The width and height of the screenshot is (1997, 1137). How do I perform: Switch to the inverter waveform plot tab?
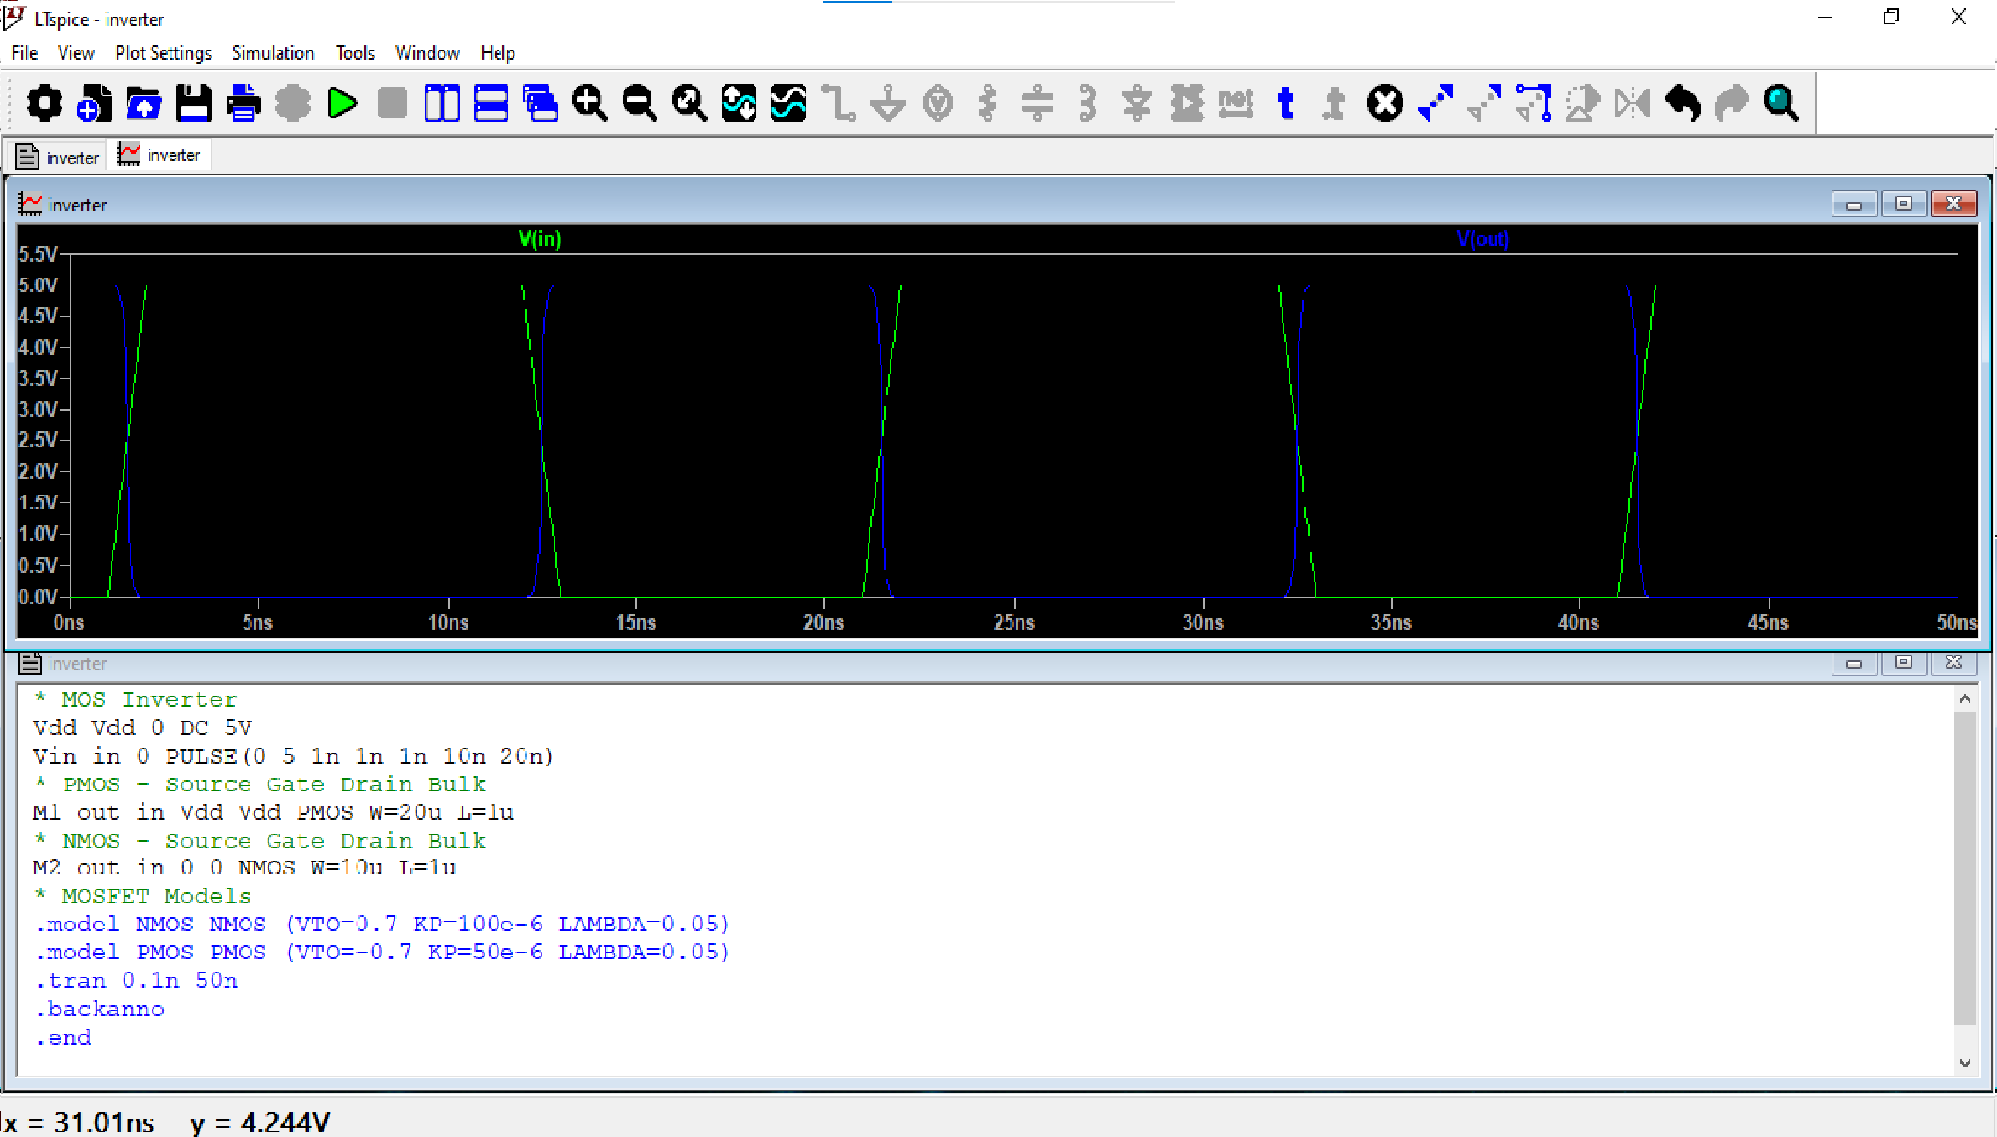pos(160,155)
